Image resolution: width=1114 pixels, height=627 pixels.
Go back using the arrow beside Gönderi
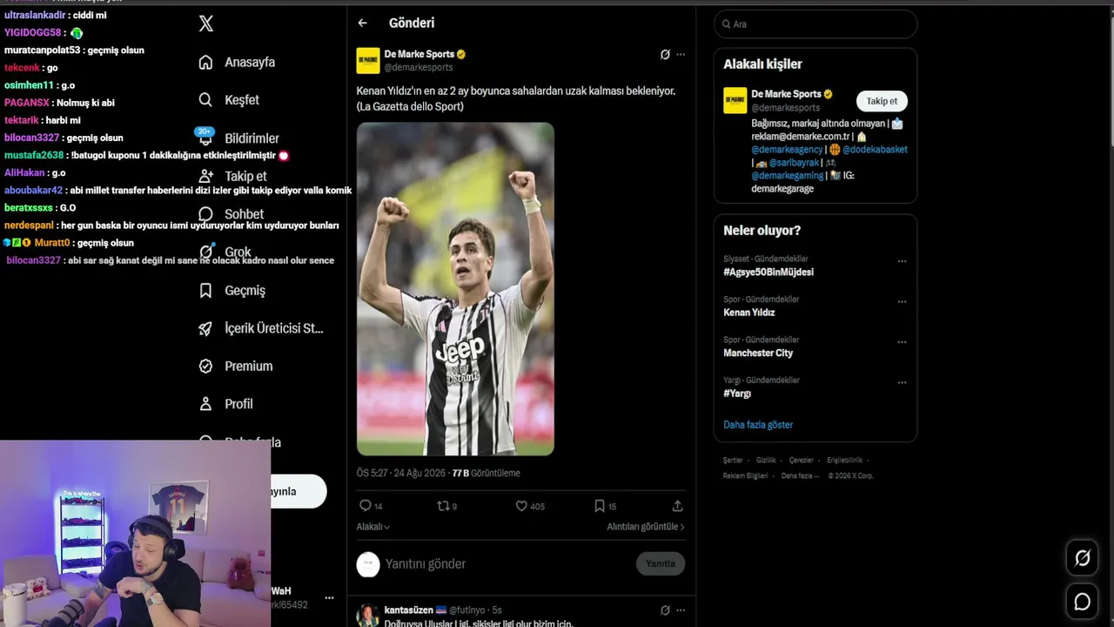coord(362,24)
